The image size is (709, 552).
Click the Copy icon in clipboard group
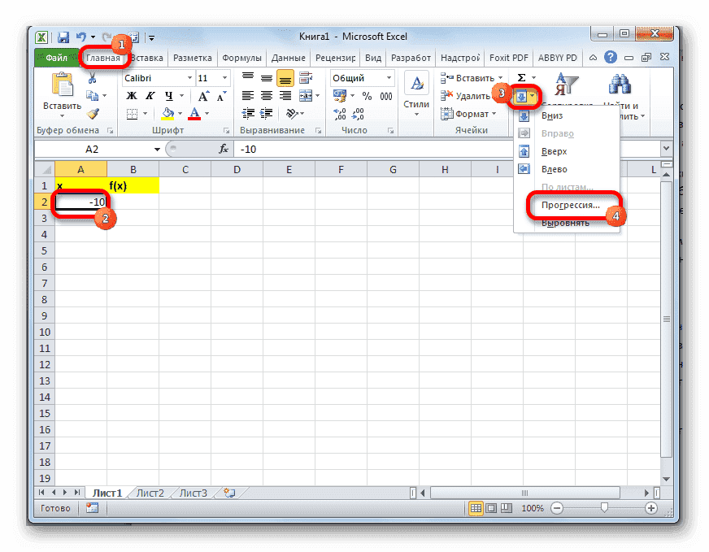[x=92, y=95]
